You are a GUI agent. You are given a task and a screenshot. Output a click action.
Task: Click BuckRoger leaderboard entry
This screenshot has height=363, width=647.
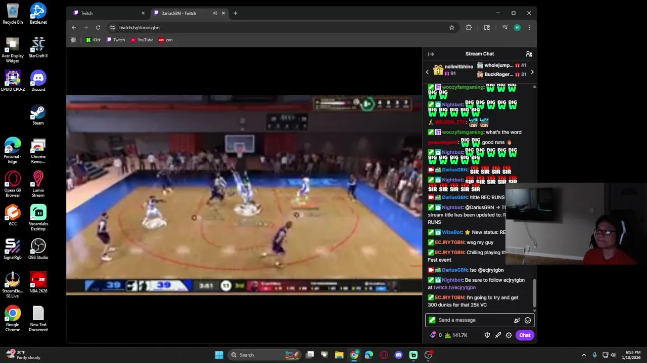point(501,75)
